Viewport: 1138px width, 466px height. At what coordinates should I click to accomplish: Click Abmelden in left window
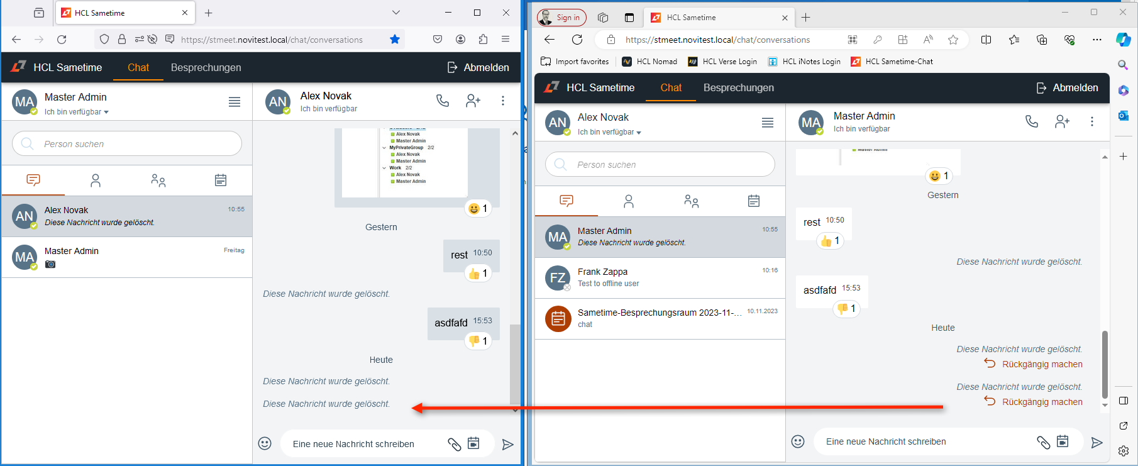coord(478,67)
